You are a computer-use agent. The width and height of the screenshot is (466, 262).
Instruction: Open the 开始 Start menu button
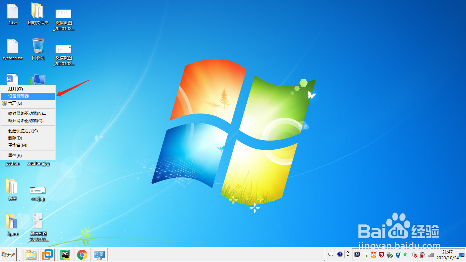click(9, 254)
